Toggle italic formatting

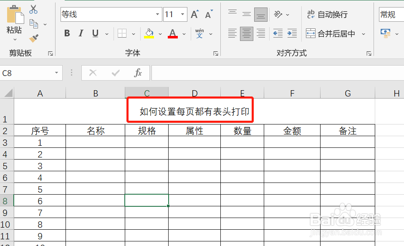[81, 33]
